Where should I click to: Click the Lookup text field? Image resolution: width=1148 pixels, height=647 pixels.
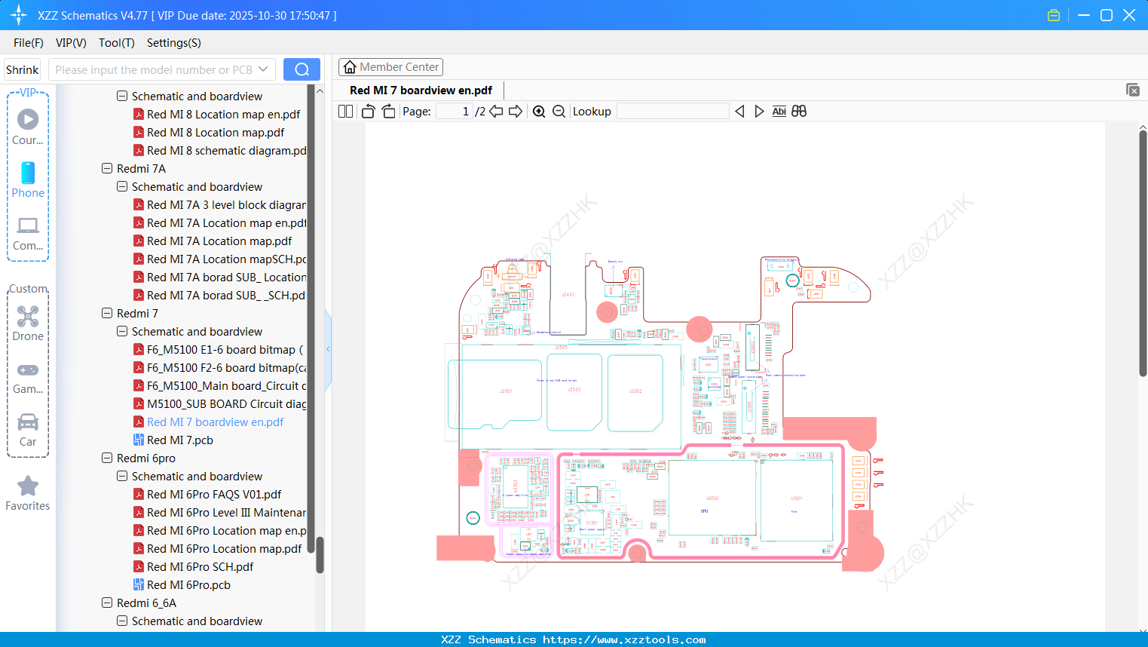point(673,112)
